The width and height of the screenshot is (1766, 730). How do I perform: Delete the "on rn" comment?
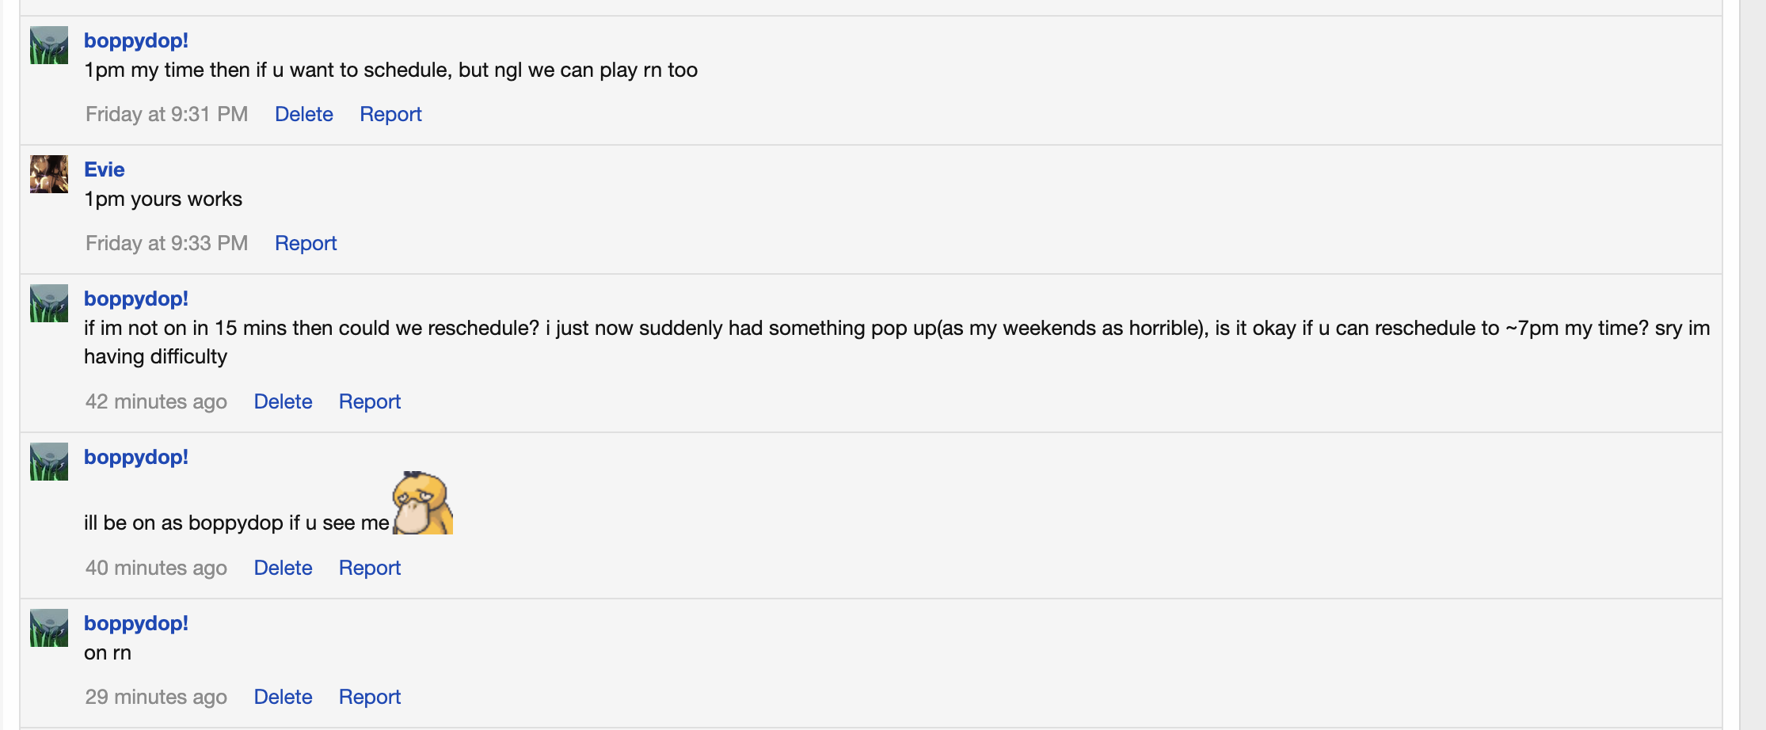pos(283,697)
